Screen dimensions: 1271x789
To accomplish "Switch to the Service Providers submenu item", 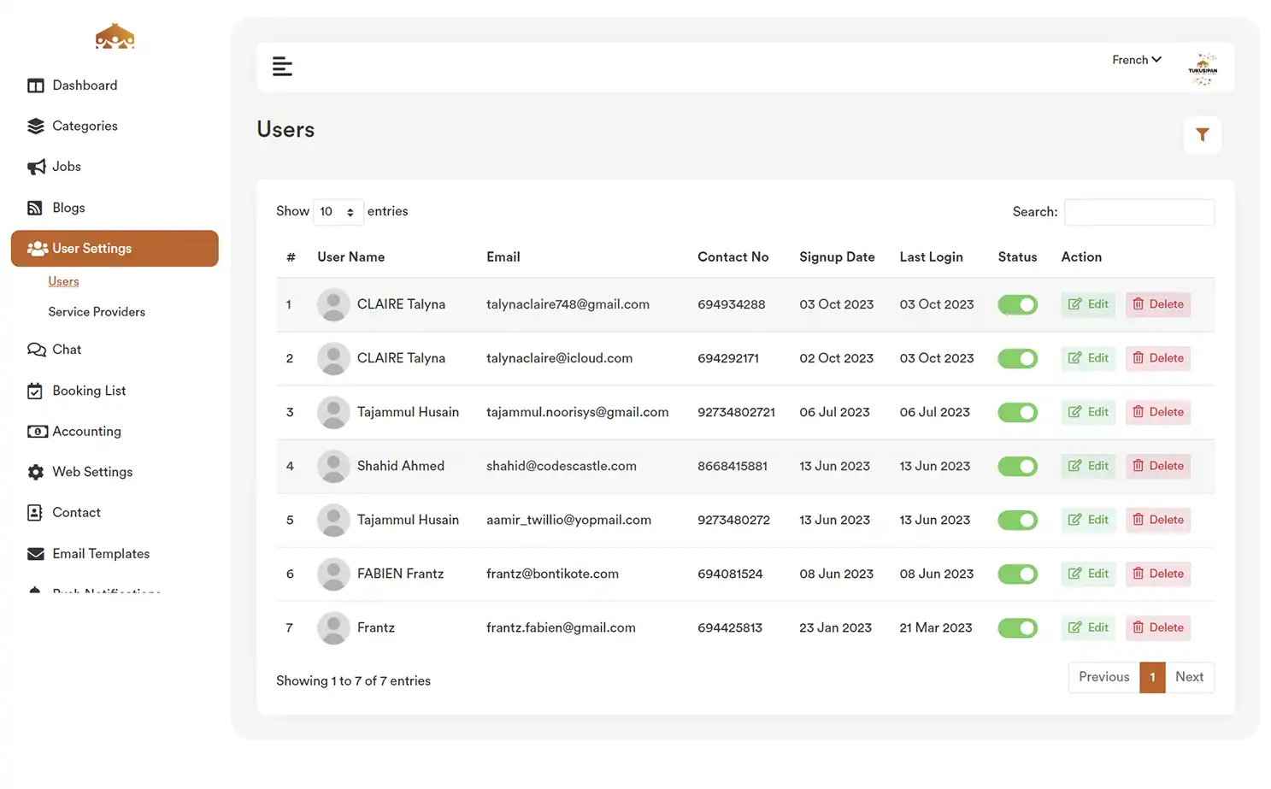I will pyautogui.click(x=97, y=311).
